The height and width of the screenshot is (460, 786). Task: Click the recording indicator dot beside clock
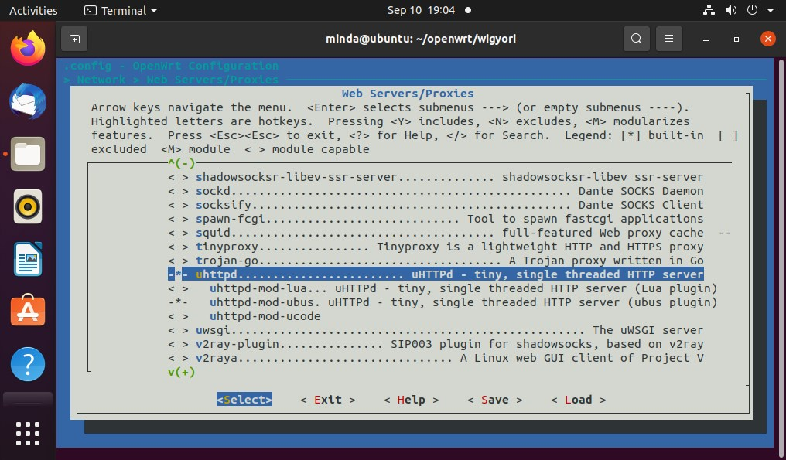pos(468,10)
